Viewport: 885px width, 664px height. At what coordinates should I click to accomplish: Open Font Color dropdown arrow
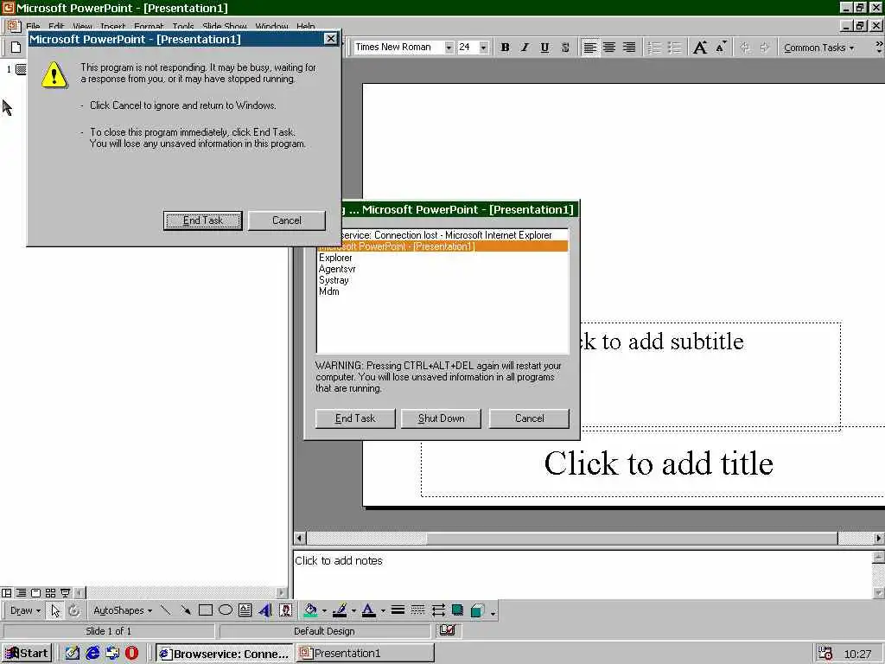coord(383,610)
